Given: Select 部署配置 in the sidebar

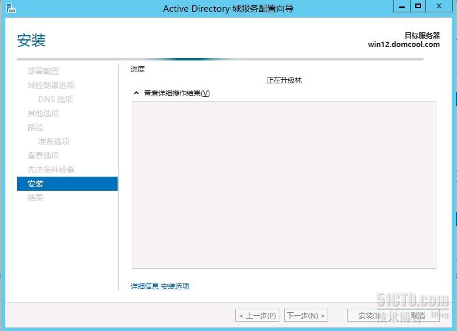Looking at the screenshot, I should click(x=43, y=71).
